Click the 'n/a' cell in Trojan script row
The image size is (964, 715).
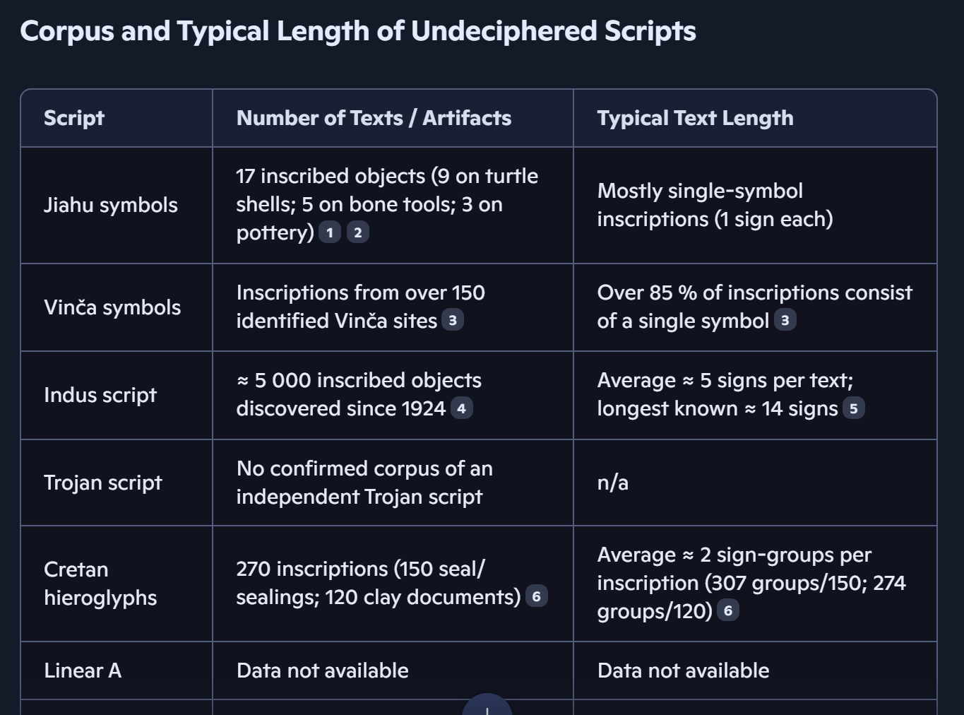pos(613,483)
